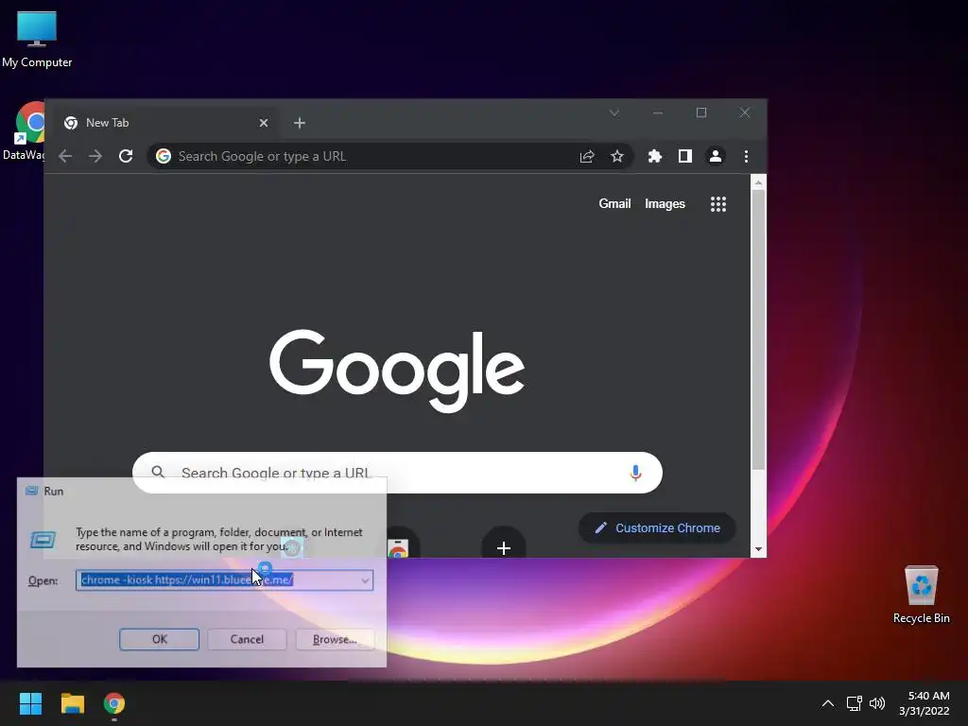This screenshot has width=968, height=726.
Task: Open volume control tray icon
Action: click(876, 703)
